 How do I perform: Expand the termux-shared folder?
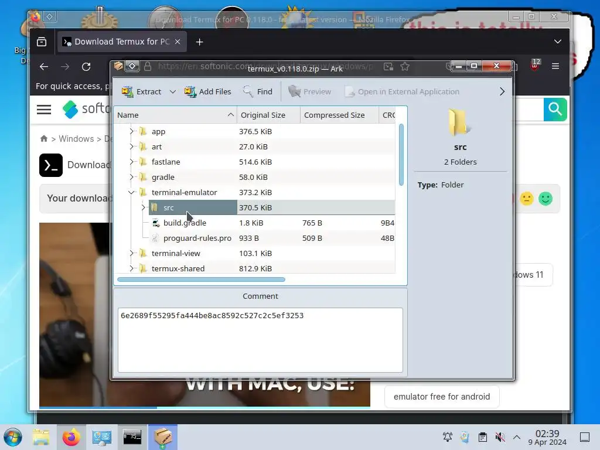click(x=132, y=268)
